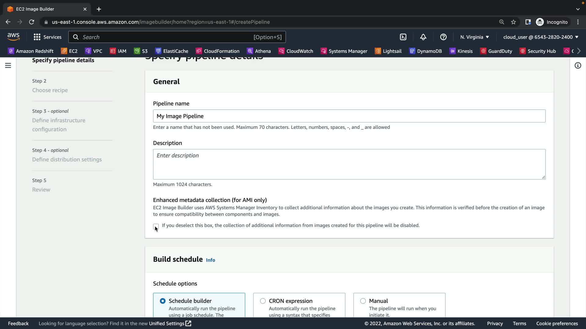This screenshot has width=586, height=329.
Task: Click the Description text area
Action: pyautogui.click(x=349, y=164)
